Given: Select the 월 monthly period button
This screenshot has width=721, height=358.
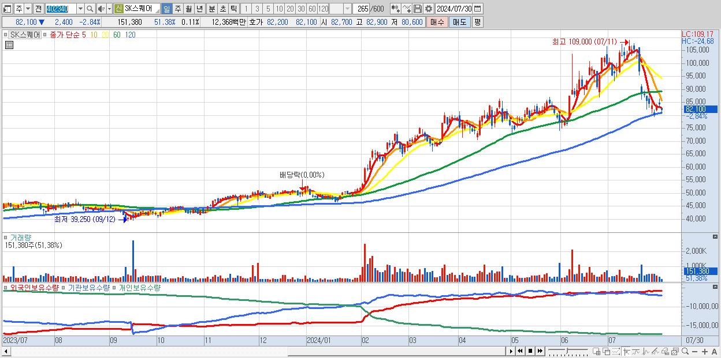Looking at the screenshot, I should coord(188,9).
